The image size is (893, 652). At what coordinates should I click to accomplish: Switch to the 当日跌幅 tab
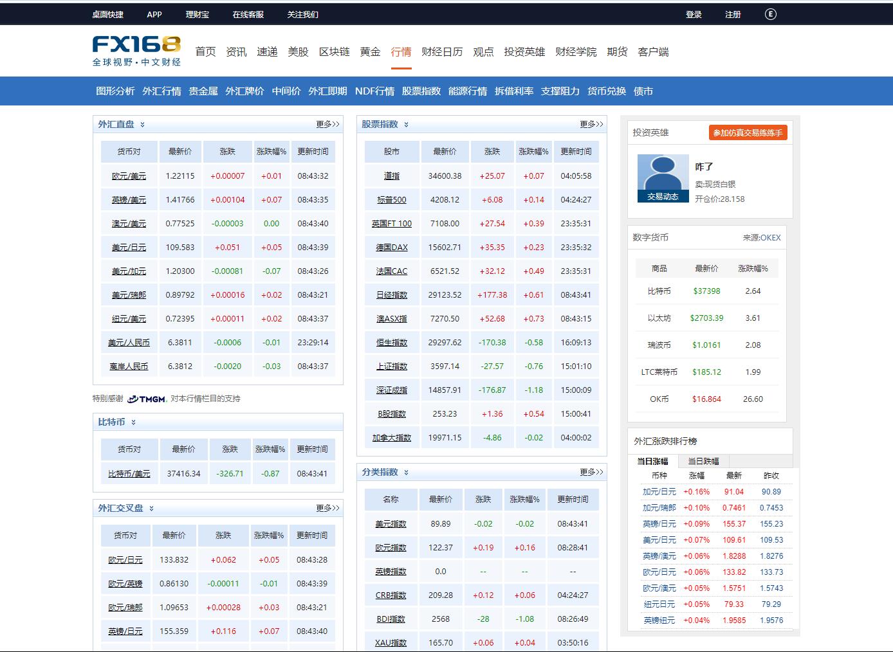703,461
